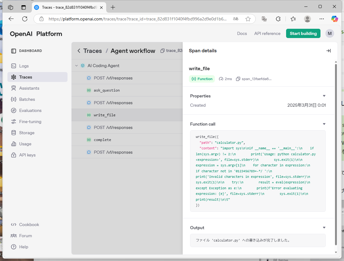Collapse the Output section
The height and width of the screenshot is (261, 344).
point(324,228)
